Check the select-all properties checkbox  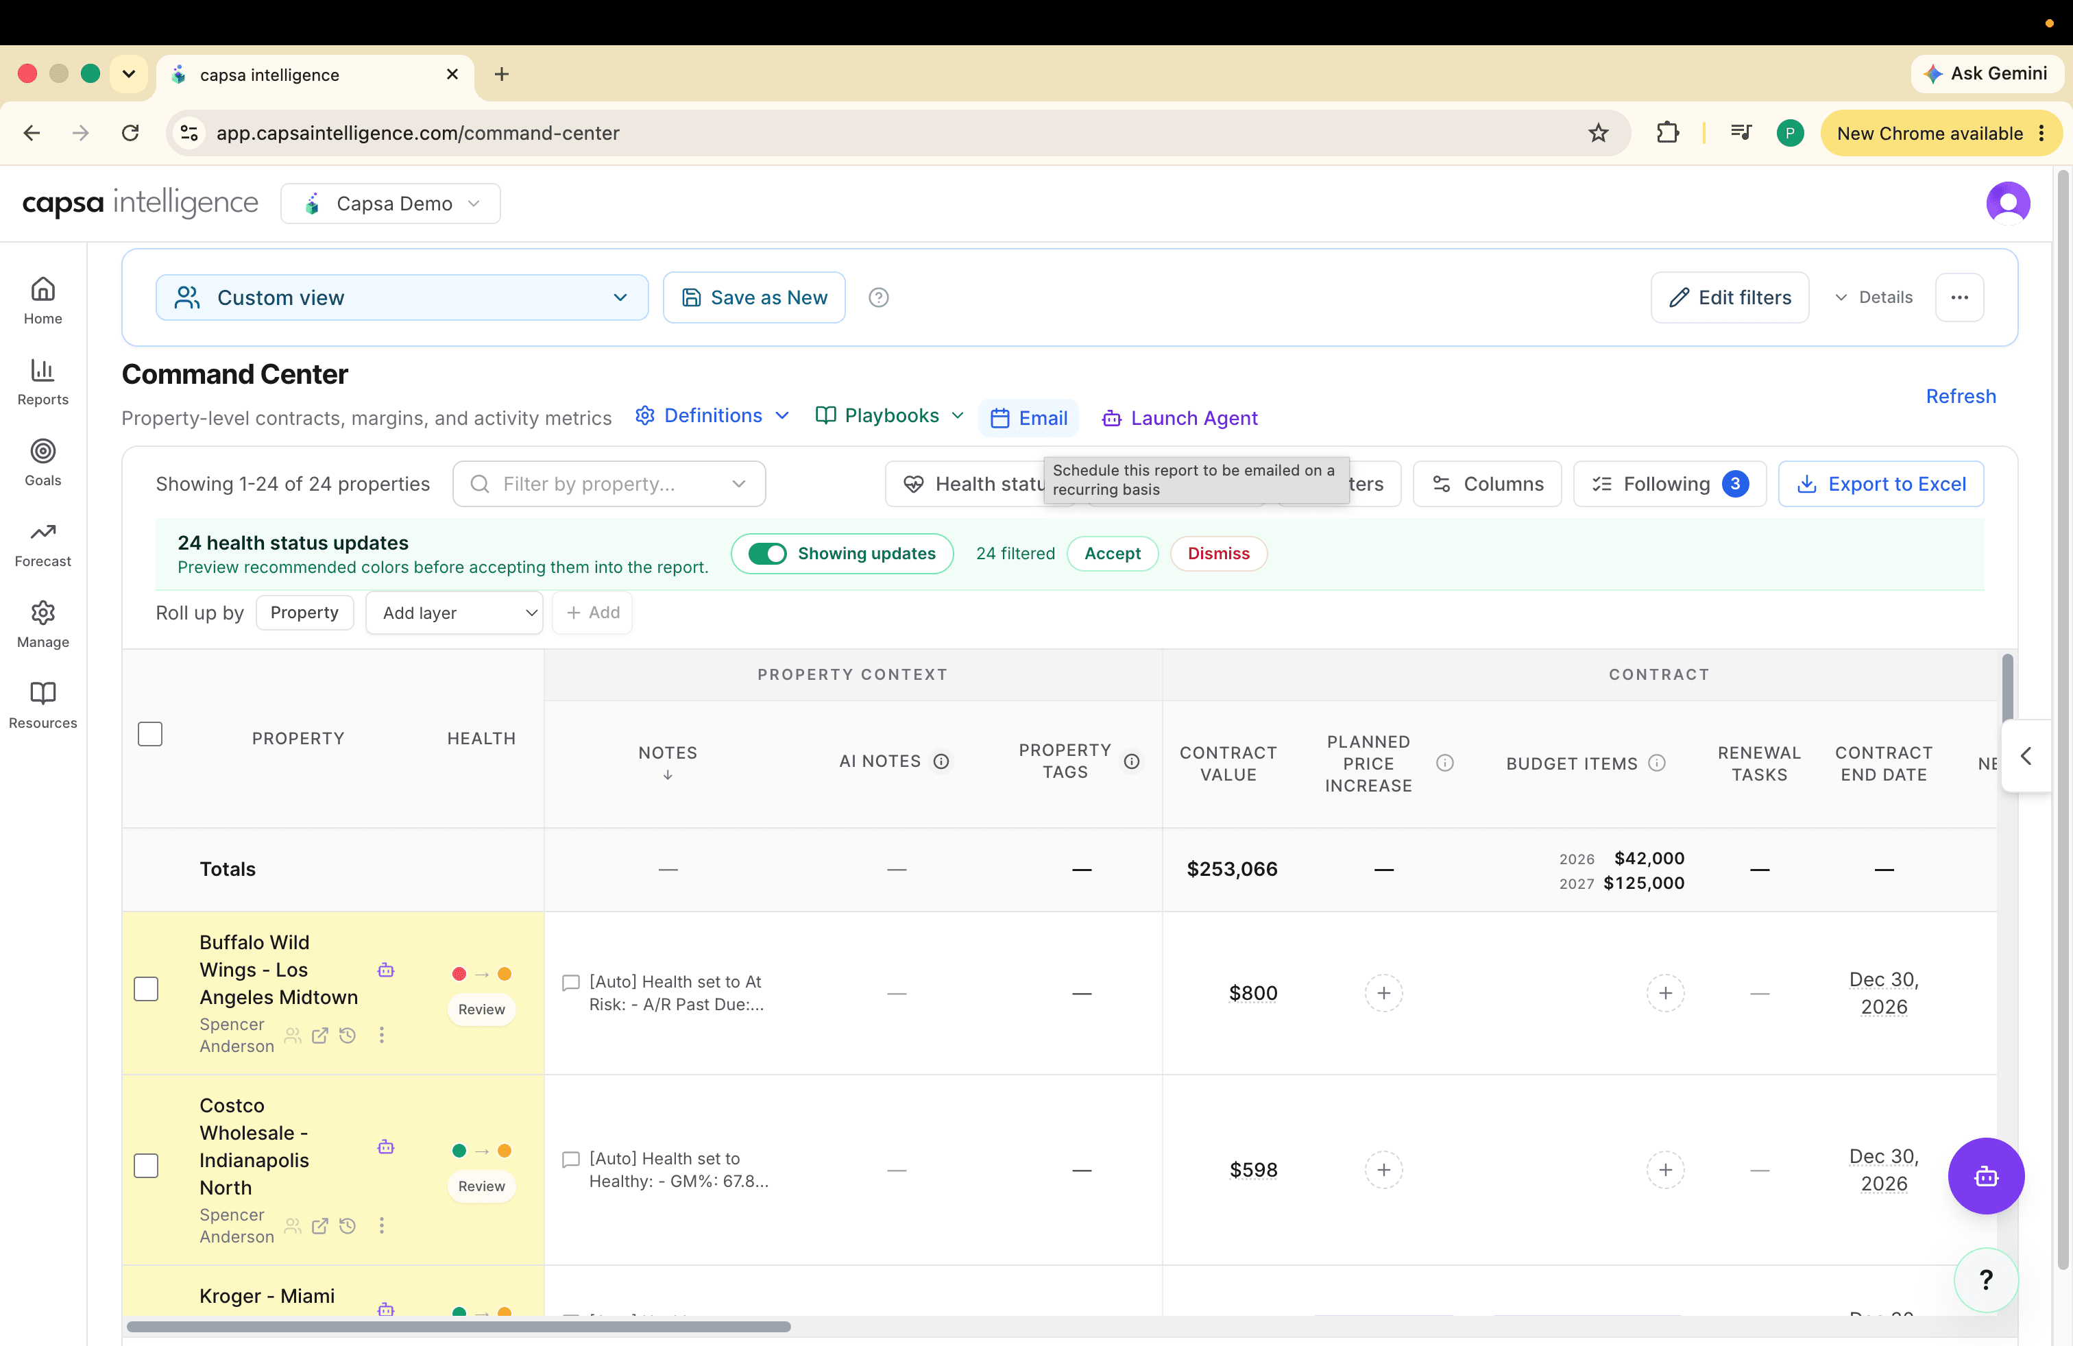point(150,734)
